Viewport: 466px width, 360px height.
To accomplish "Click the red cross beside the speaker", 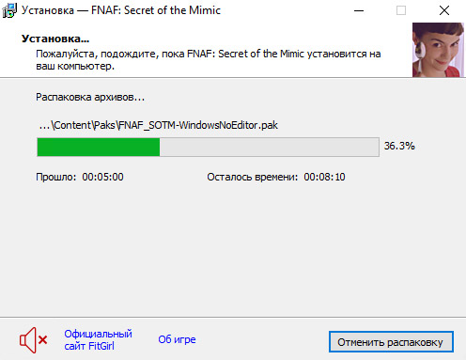I will pos(43,340).
